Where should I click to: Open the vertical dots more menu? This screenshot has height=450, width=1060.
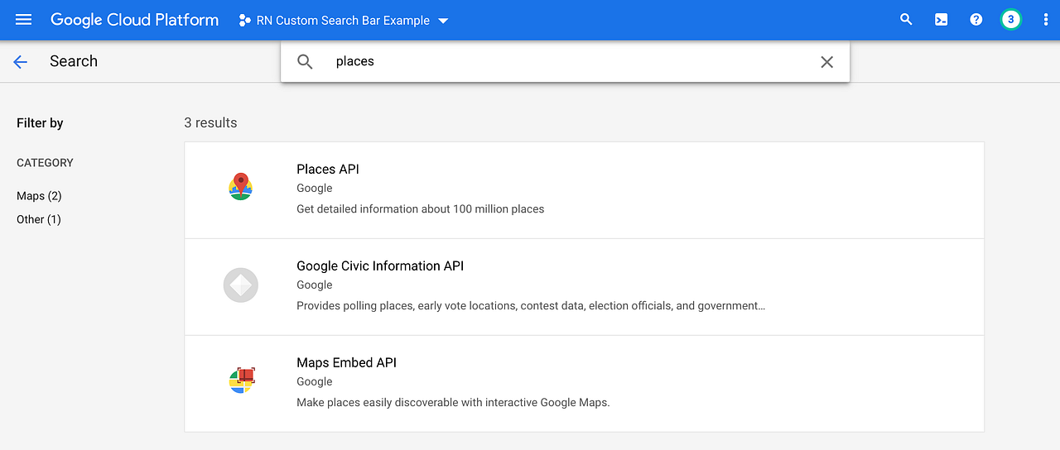[1045, 20]
